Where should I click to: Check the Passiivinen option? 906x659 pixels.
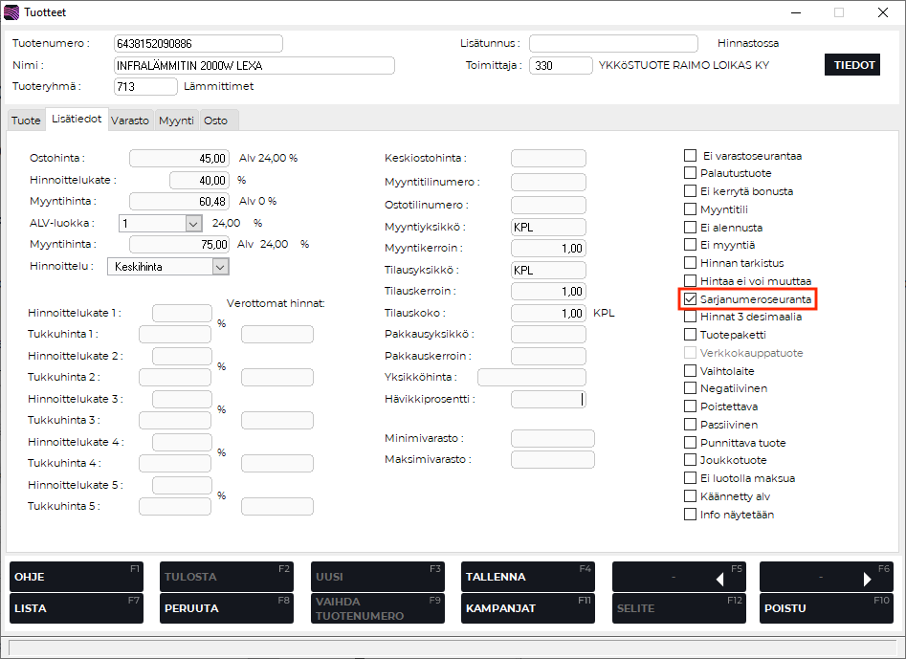[690, 425]
